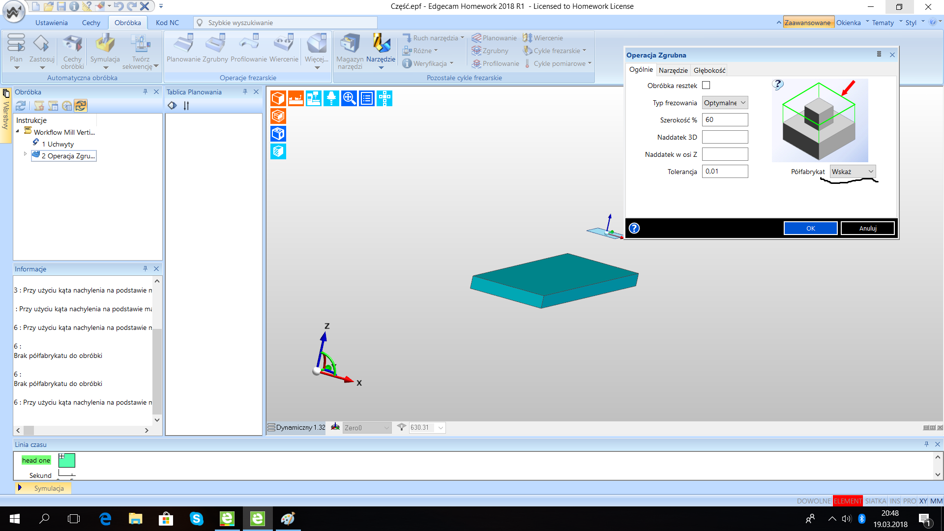Click the Zgrubny roughing operation icon
The height and width of the screenshot is (531, 944).
215,43
